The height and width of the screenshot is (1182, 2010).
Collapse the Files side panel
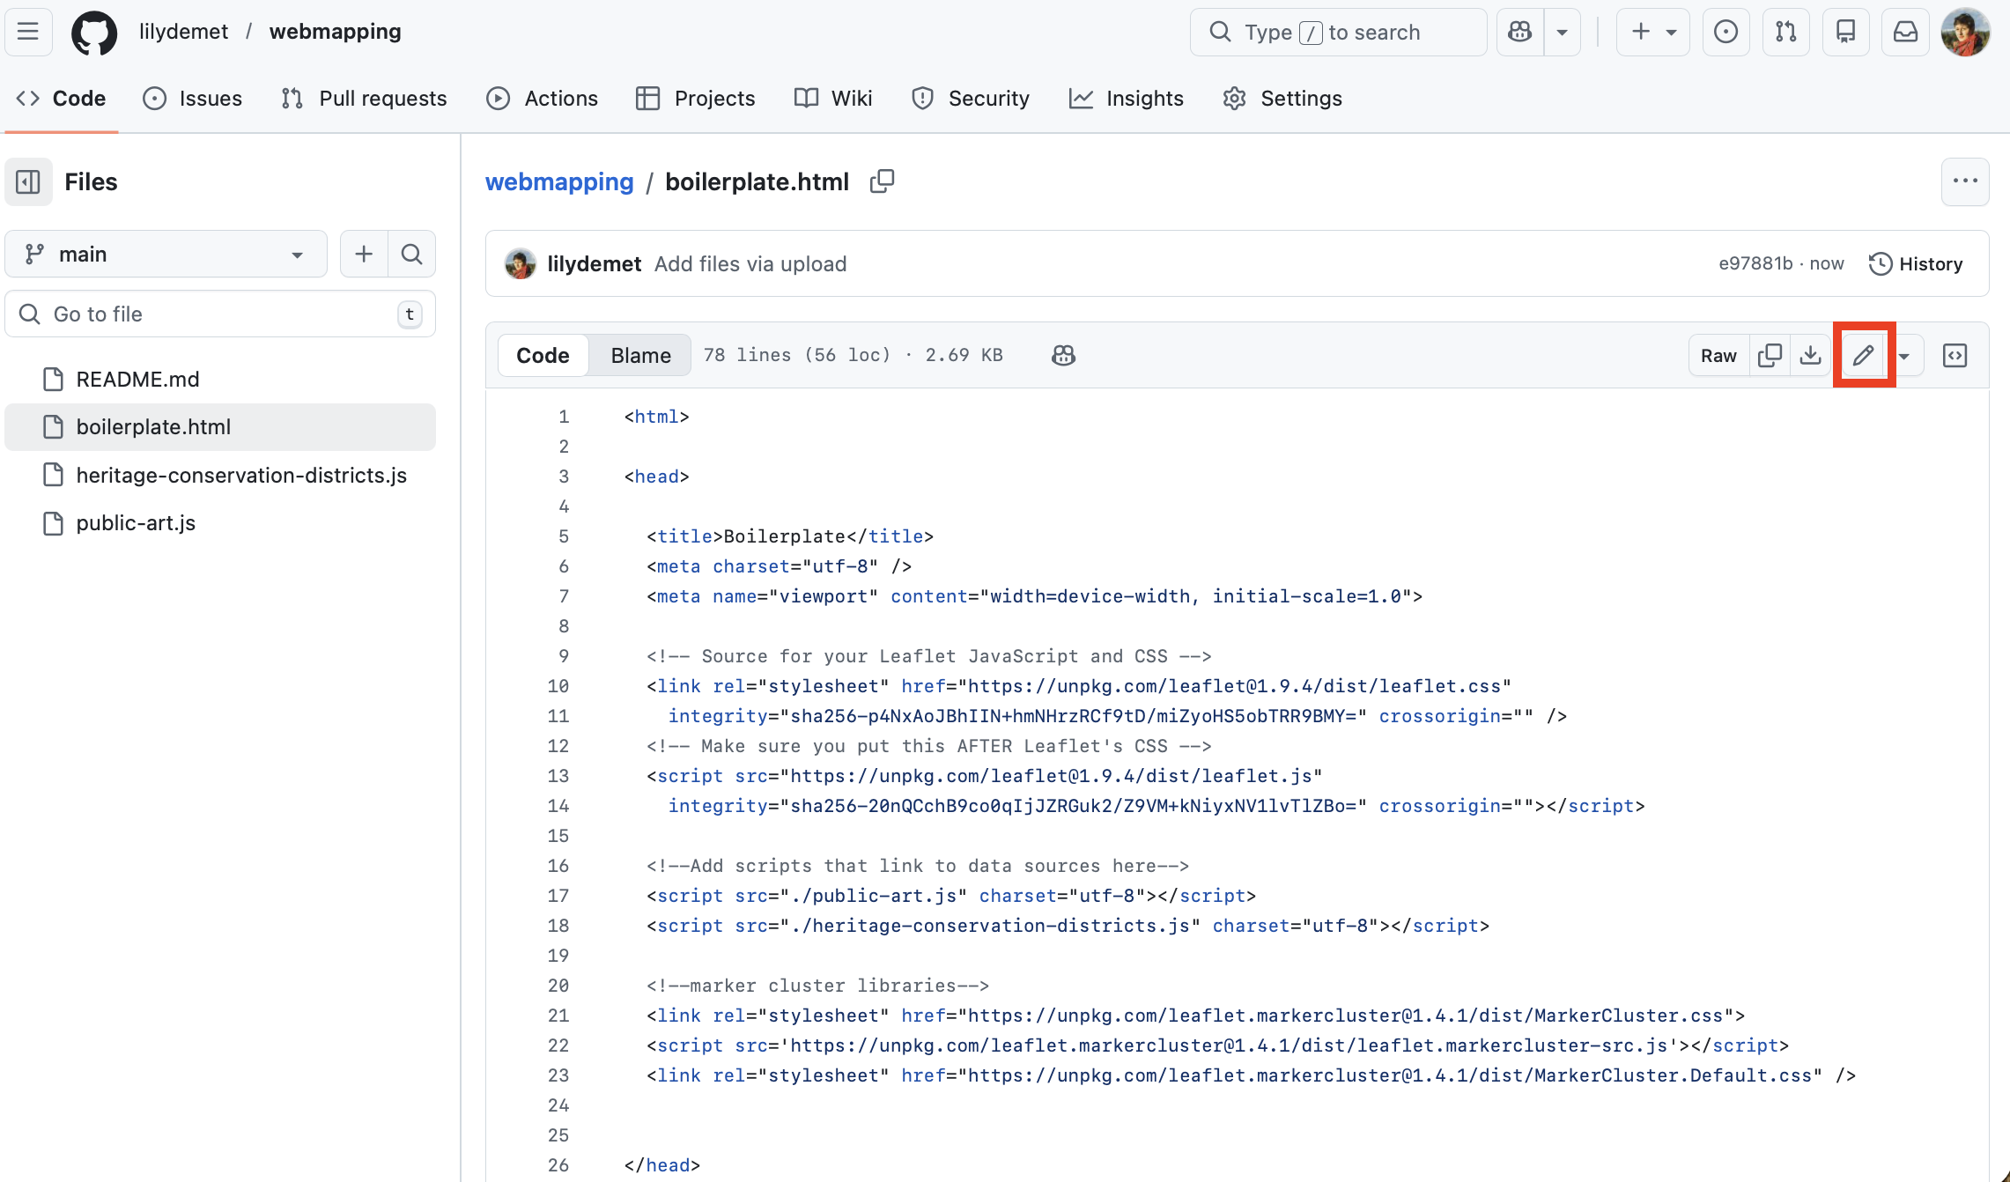click(28, 182)
